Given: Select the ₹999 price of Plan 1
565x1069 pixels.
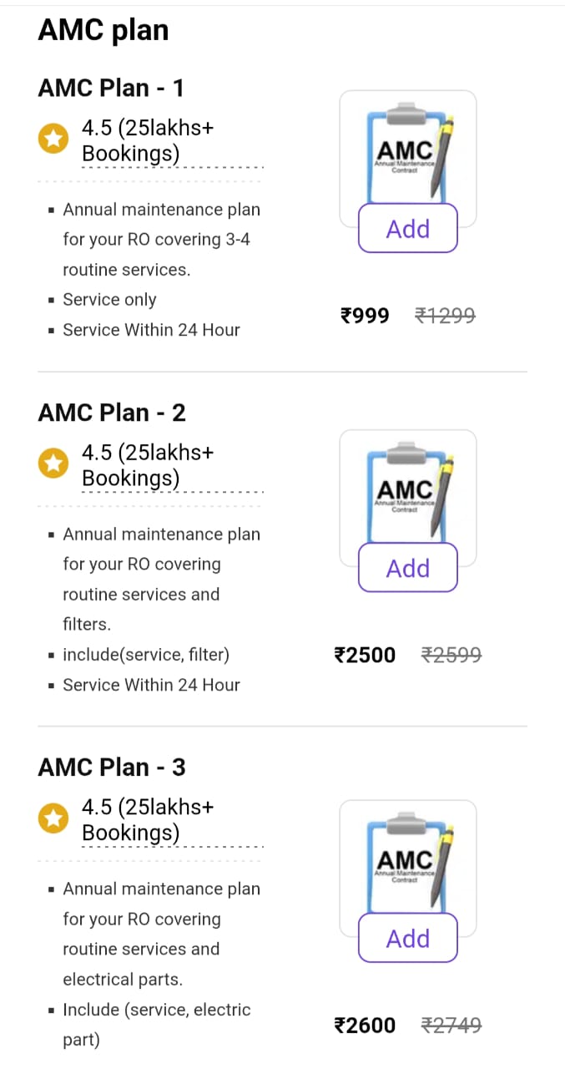Looking at the screenshot, I should (365, 316).
